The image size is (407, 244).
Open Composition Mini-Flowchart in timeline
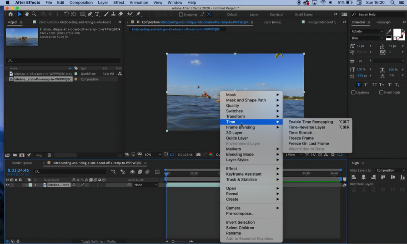tap(113, 172)
